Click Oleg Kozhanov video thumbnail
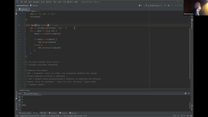The width and height of the screenshot is (208, 117). [196, 7]
